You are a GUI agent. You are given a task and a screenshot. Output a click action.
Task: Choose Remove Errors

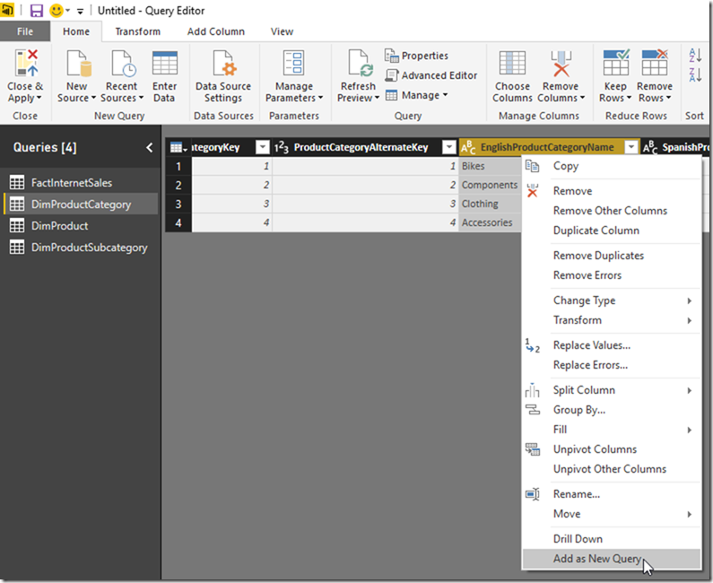tap(612, 275)
